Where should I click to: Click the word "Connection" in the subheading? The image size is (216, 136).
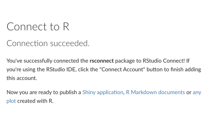tap(27, 43)
